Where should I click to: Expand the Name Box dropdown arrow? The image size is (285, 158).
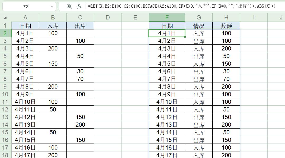(x=52, y=7)
